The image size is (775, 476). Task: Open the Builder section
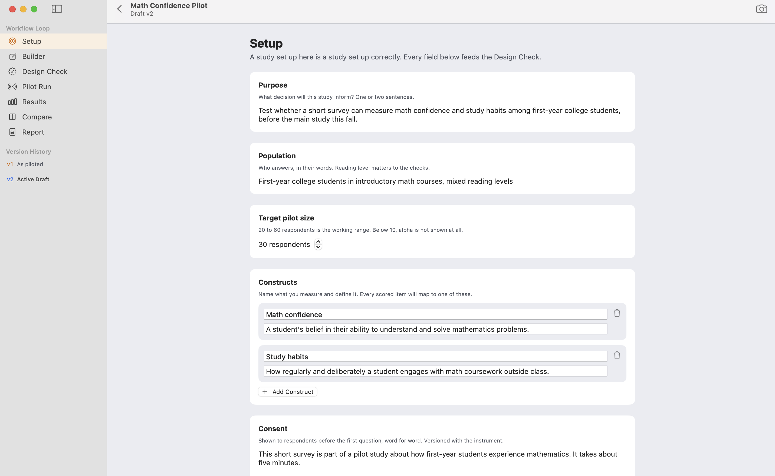53,56
